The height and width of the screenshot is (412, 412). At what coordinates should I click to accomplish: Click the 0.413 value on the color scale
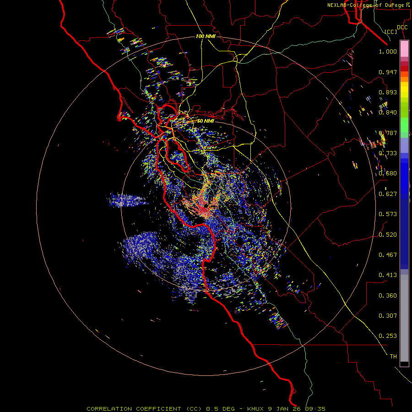(x=388, y=275)
